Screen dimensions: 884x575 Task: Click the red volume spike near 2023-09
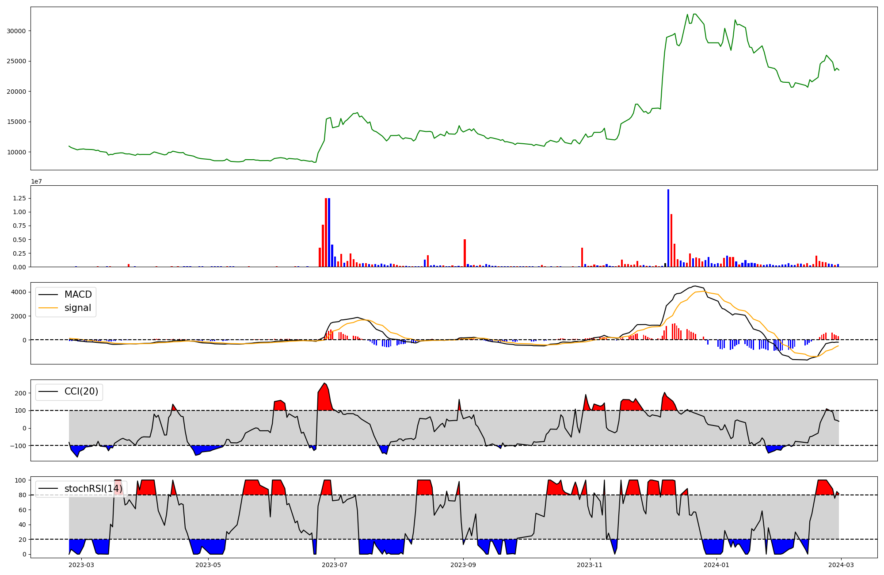(x=465, y=253)
